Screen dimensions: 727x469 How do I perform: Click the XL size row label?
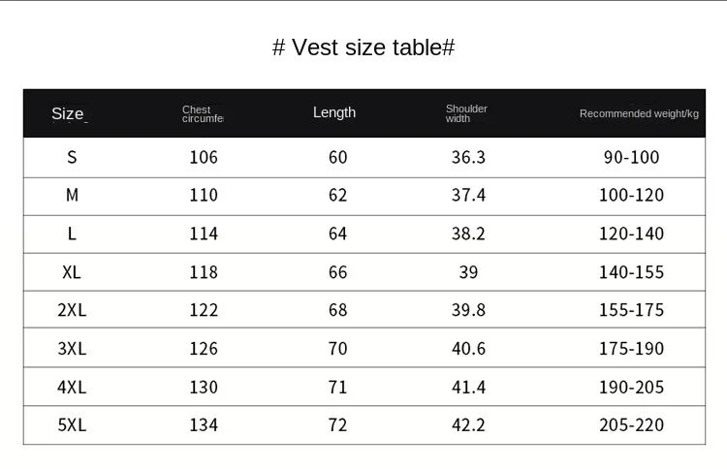click(x=72, y=272)
